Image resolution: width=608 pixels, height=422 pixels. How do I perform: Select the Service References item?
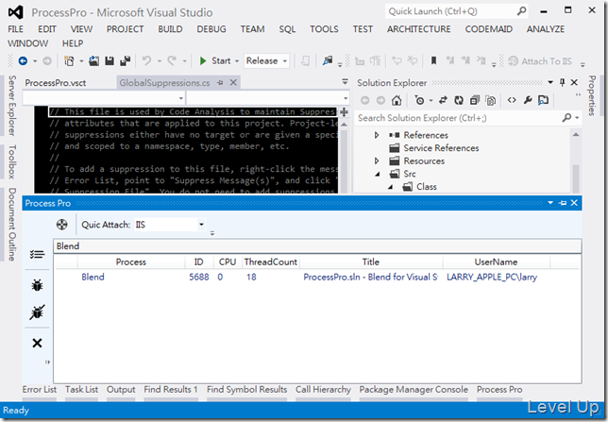click(x=434, y=148)
